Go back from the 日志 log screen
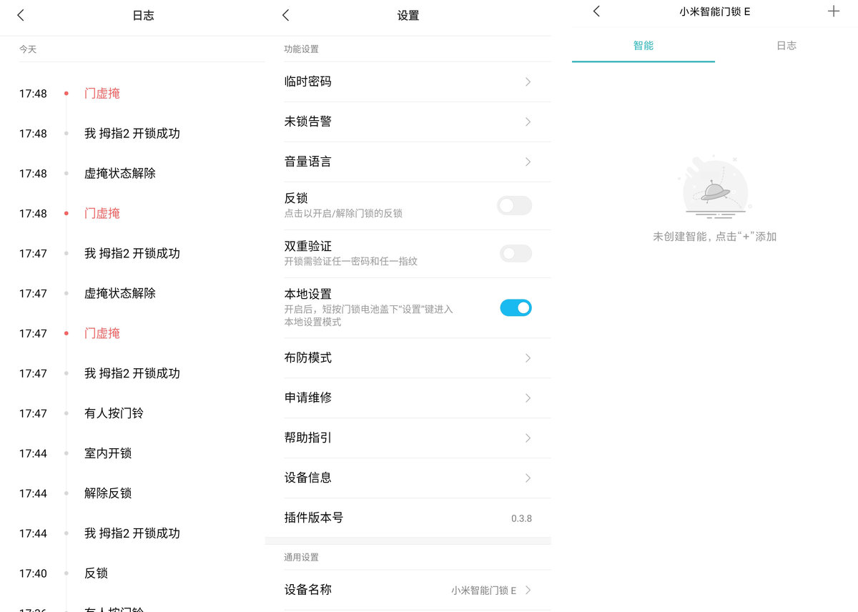 [x=21, y=15]
